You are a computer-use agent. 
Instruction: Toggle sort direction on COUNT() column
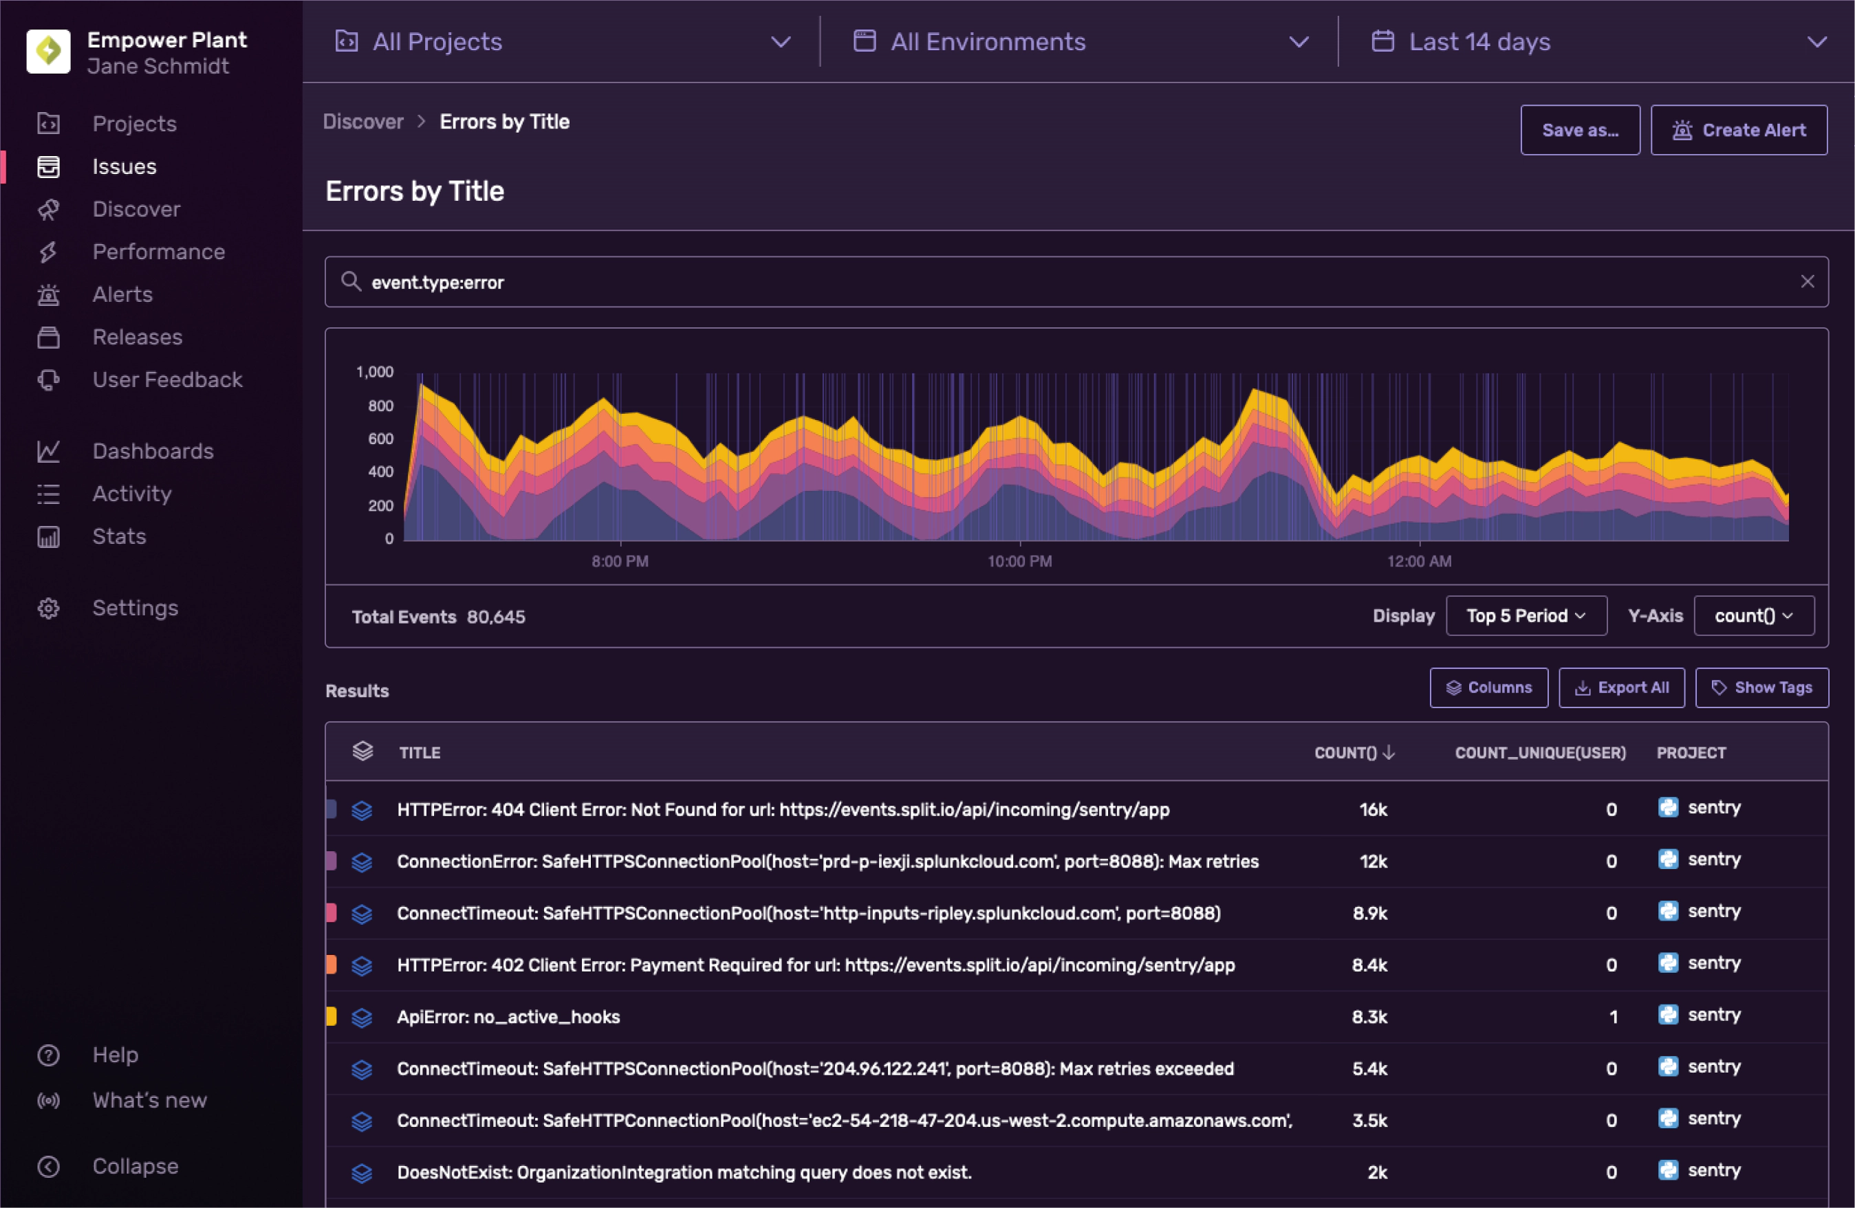pyautogui.click(x=1354, y=753)
